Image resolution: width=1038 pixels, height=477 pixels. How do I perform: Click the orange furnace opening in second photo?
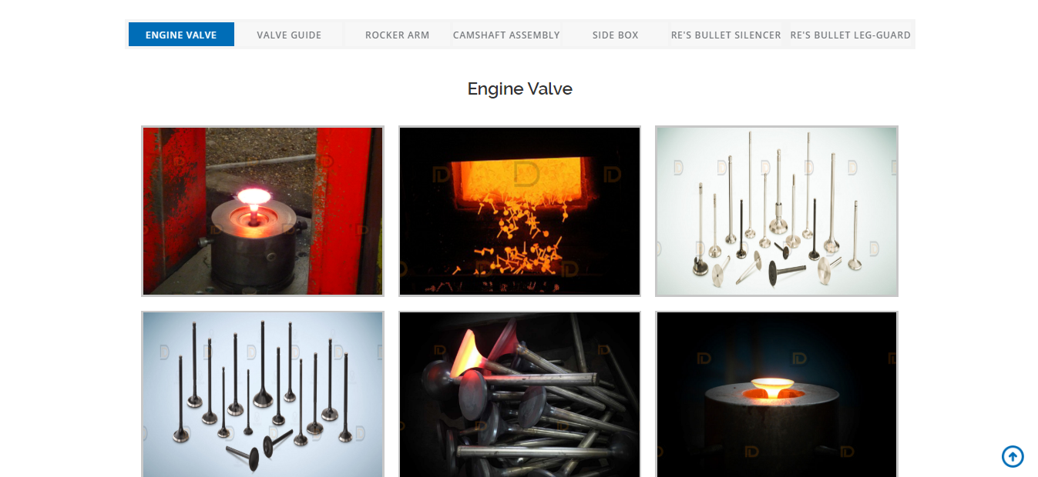pos(520,177)
